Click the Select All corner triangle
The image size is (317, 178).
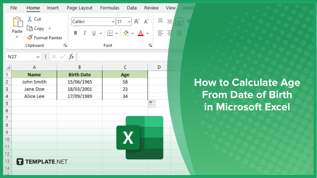pyautogui.click(x=8, y=67)
